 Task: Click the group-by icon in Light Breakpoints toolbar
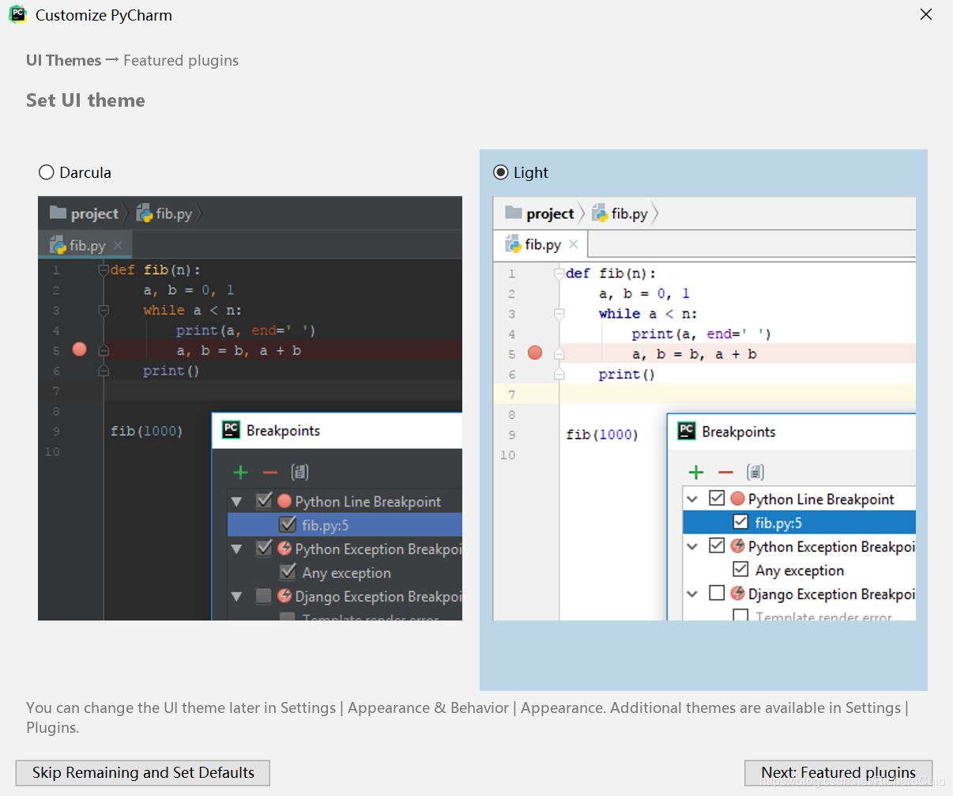tap(755, 473)
